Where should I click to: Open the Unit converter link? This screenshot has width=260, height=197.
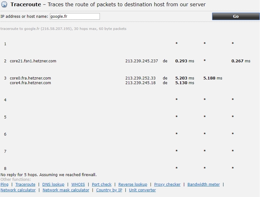tap(142, 190)
